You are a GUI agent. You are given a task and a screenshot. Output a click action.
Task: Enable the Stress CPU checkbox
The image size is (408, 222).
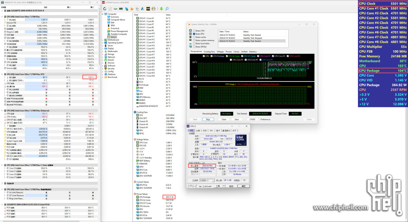194,31
